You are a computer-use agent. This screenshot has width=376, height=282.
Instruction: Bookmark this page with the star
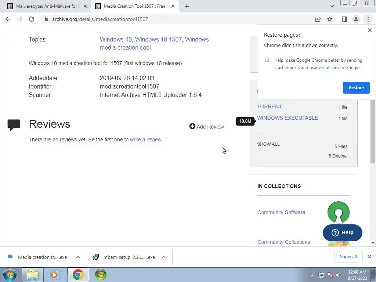click(330, 19)
